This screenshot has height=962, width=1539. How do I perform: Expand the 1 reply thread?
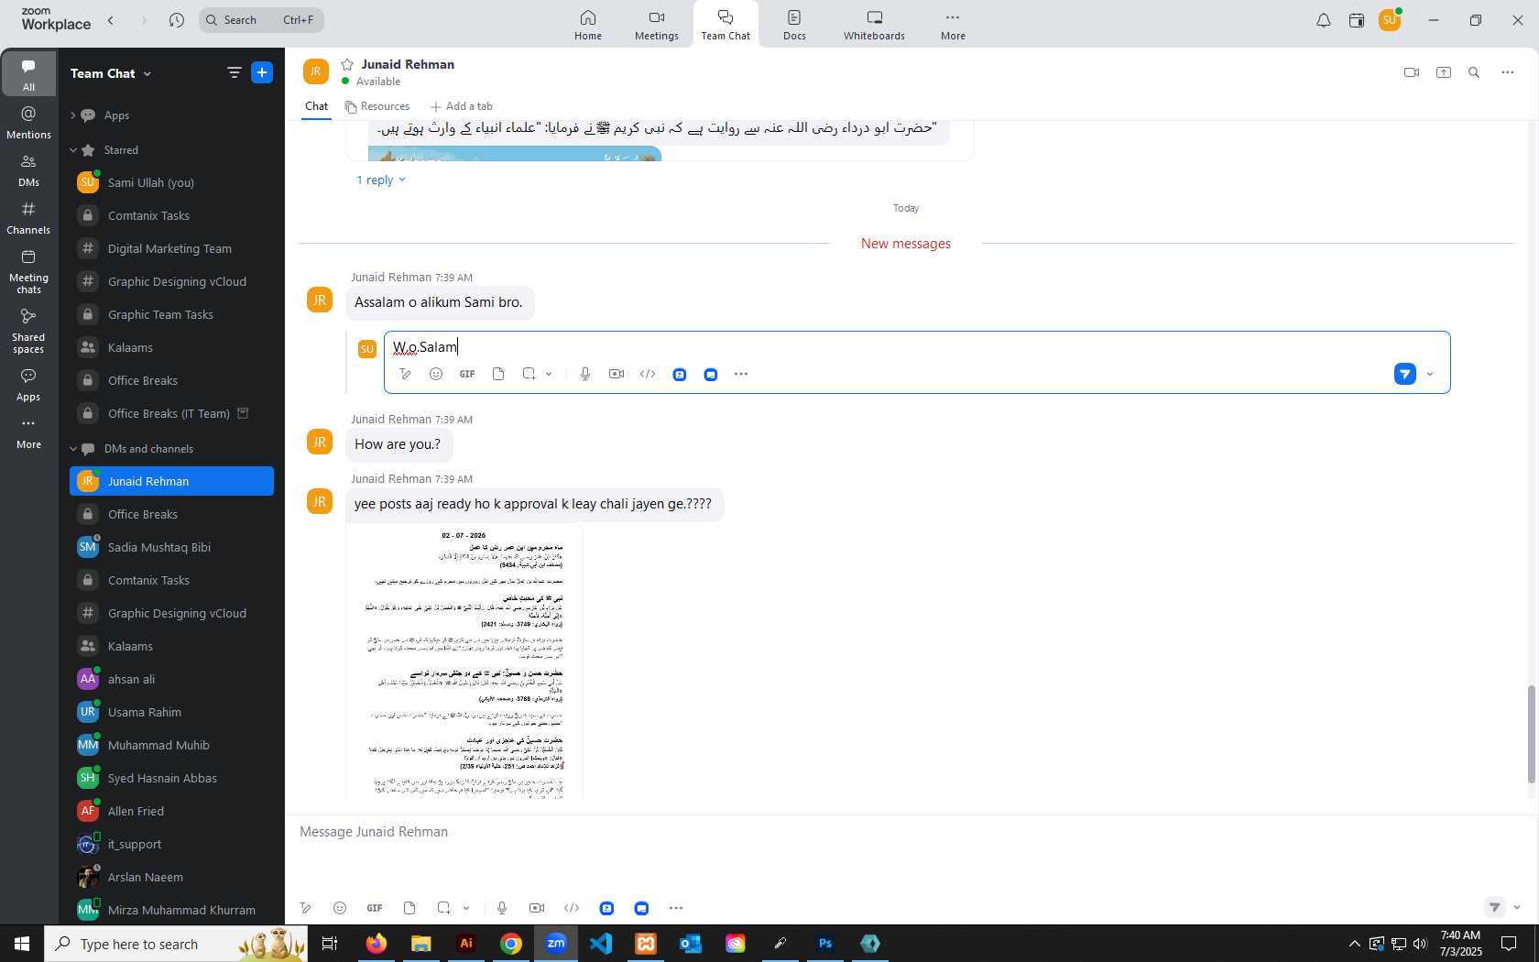coord(381,180)
